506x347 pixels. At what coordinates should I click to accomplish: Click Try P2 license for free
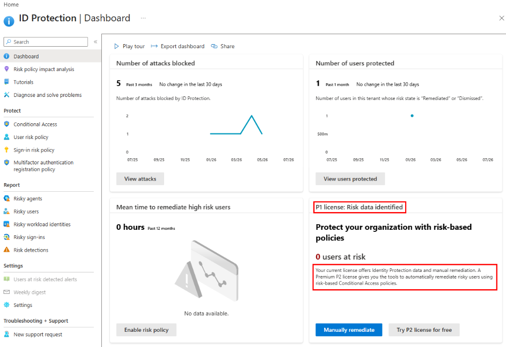(424, 330)
